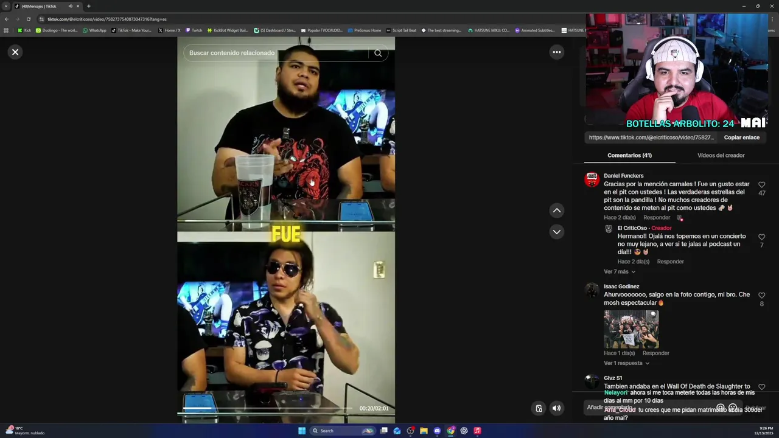The height and width of the screenshot is (438, 779).
Task: Click taskbar Search box
Action: point(342,431)
